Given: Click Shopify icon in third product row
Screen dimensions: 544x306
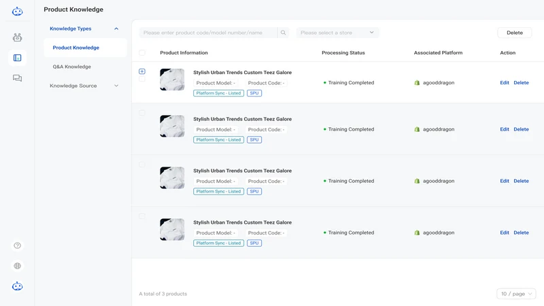Looking at the screenshot, I should pos(417,181).
